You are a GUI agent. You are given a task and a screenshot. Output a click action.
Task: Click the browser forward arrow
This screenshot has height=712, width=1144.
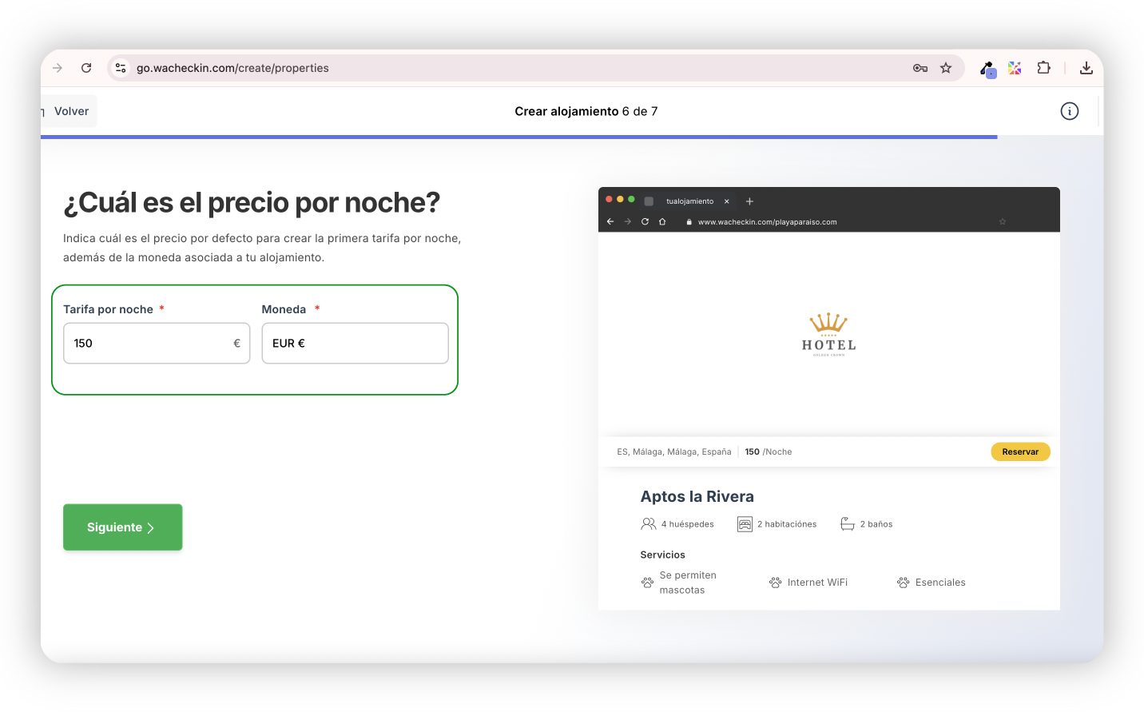click(x=58, y=68)
